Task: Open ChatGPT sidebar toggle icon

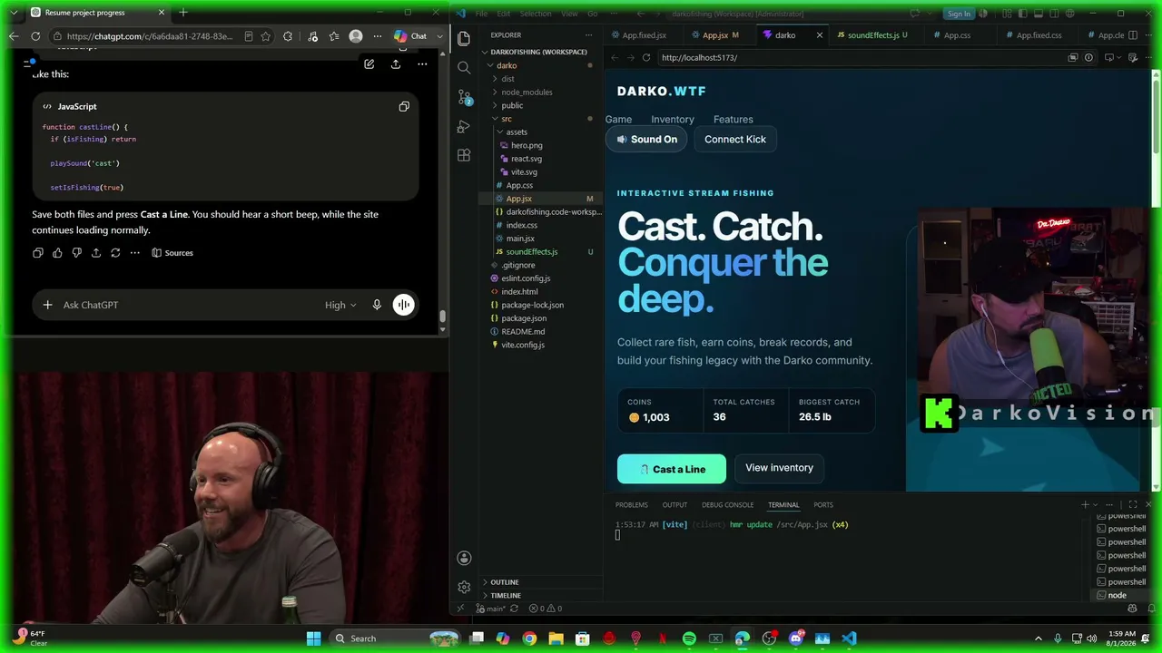Action: [x=28, y=63]
